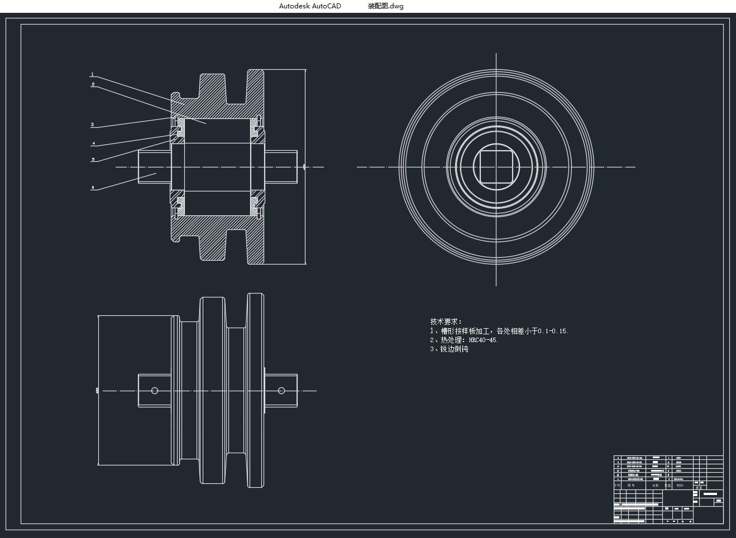Select part balloon number 6 near shaft

[93, 188]
